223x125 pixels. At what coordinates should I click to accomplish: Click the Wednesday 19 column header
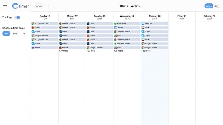click(127, 16)
